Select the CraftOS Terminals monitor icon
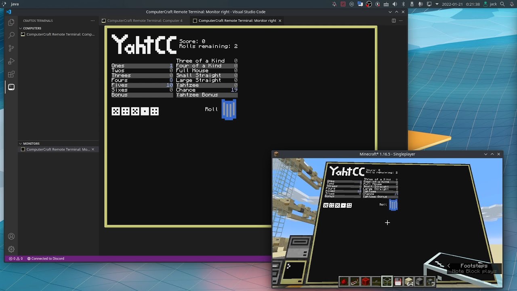 [x=11, y=87]
